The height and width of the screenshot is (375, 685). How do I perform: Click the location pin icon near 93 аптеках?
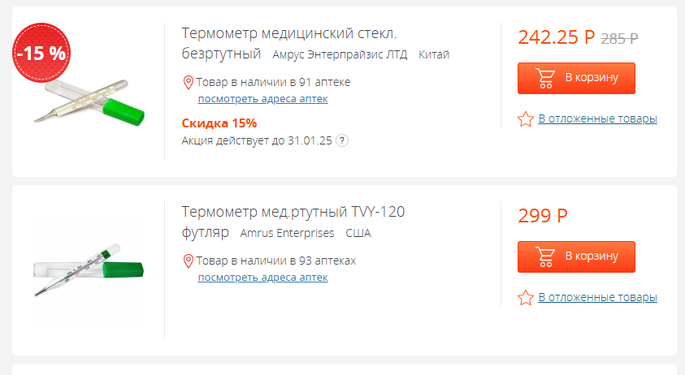coord(188,261)
